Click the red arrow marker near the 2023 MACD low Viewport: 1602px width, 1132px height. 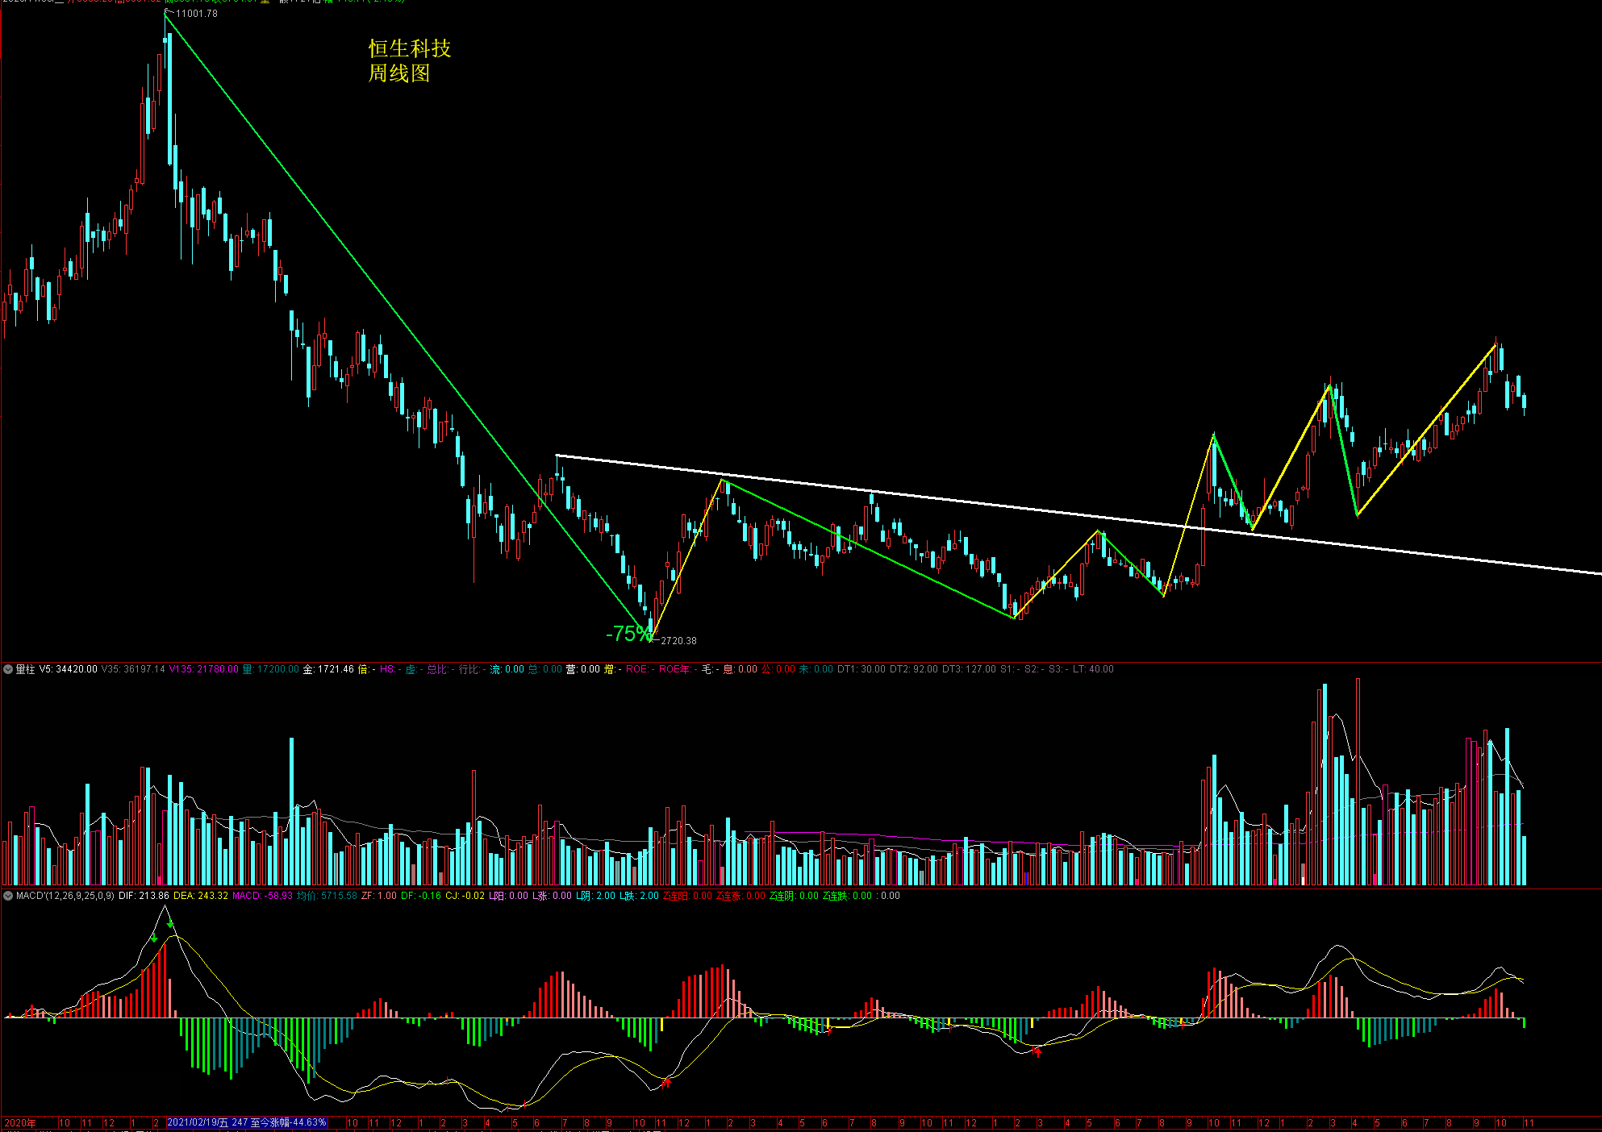click(1037, 1051)
